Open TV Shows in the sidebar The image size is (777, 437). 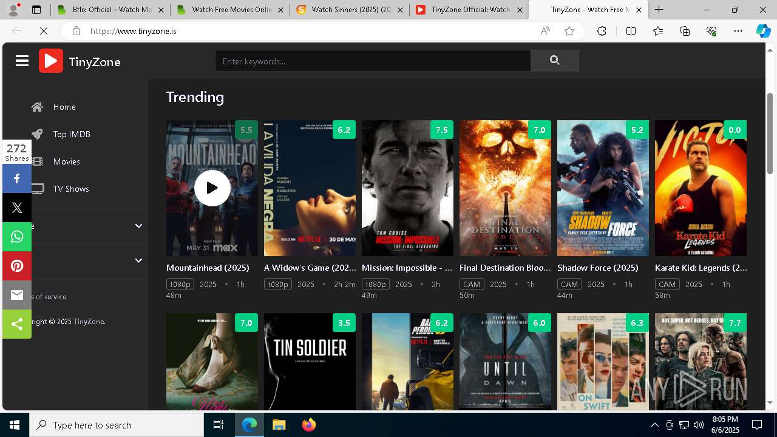pyautogui.click(x=71, y=189)
